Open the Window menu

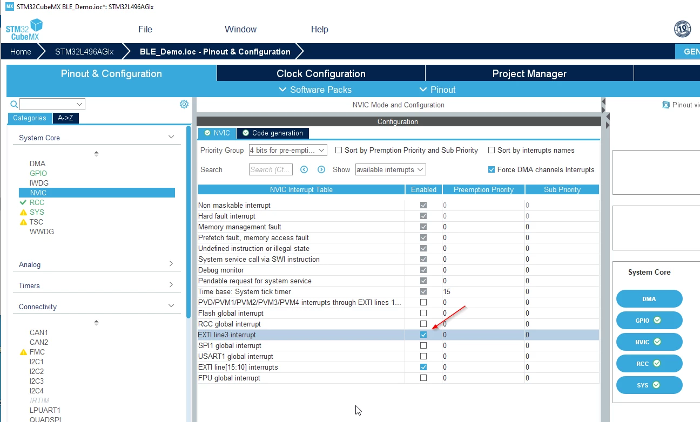tap(241, 29)
